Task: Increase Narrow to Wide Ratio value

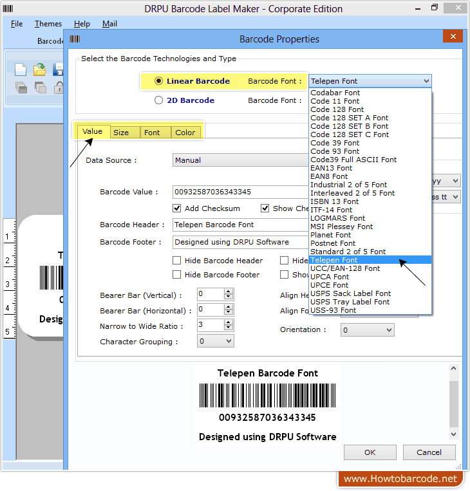Action: click(229, 322)
